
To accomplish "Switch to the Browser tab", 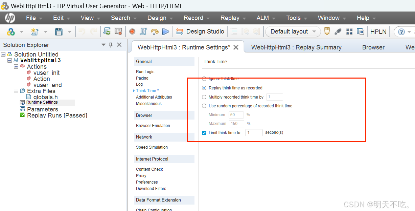I will click(x=373, y=47).
